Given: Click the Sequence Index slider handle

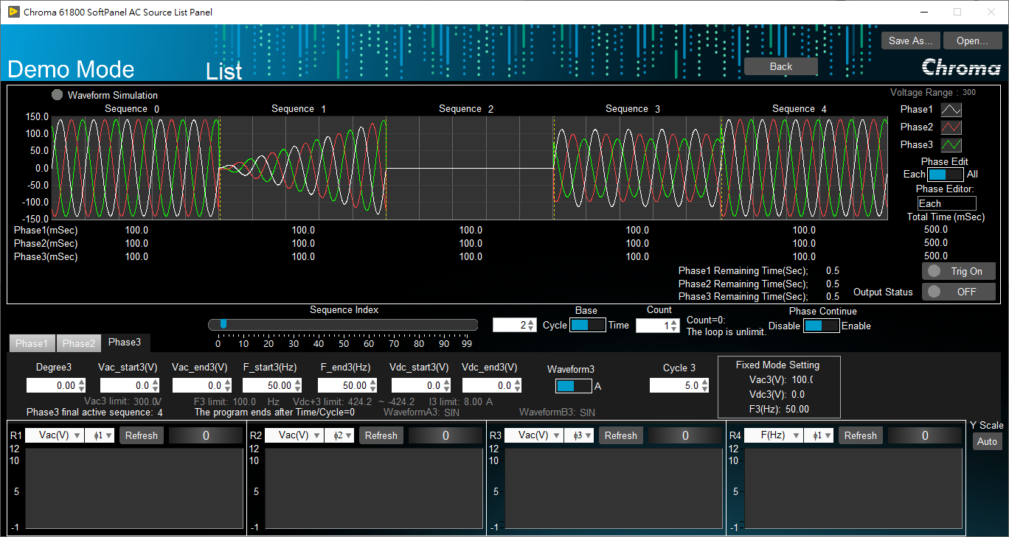Looking at the screenshot, I should tap(223, 324).
